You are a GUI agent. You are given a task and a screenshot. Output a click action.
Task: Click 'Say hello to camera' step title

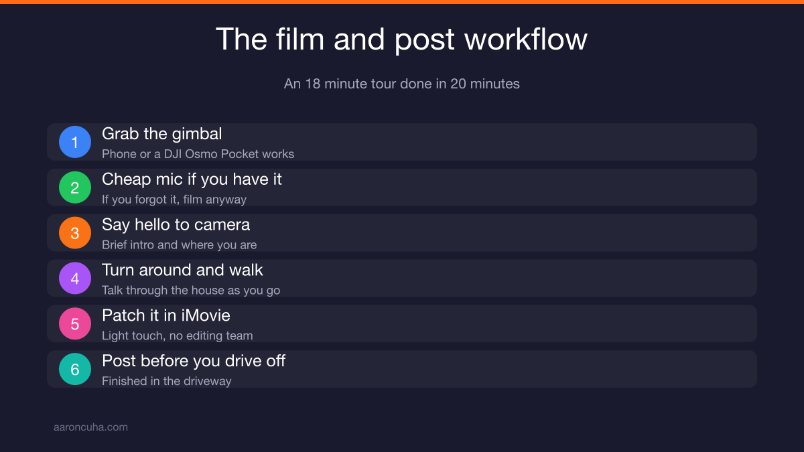176,224
